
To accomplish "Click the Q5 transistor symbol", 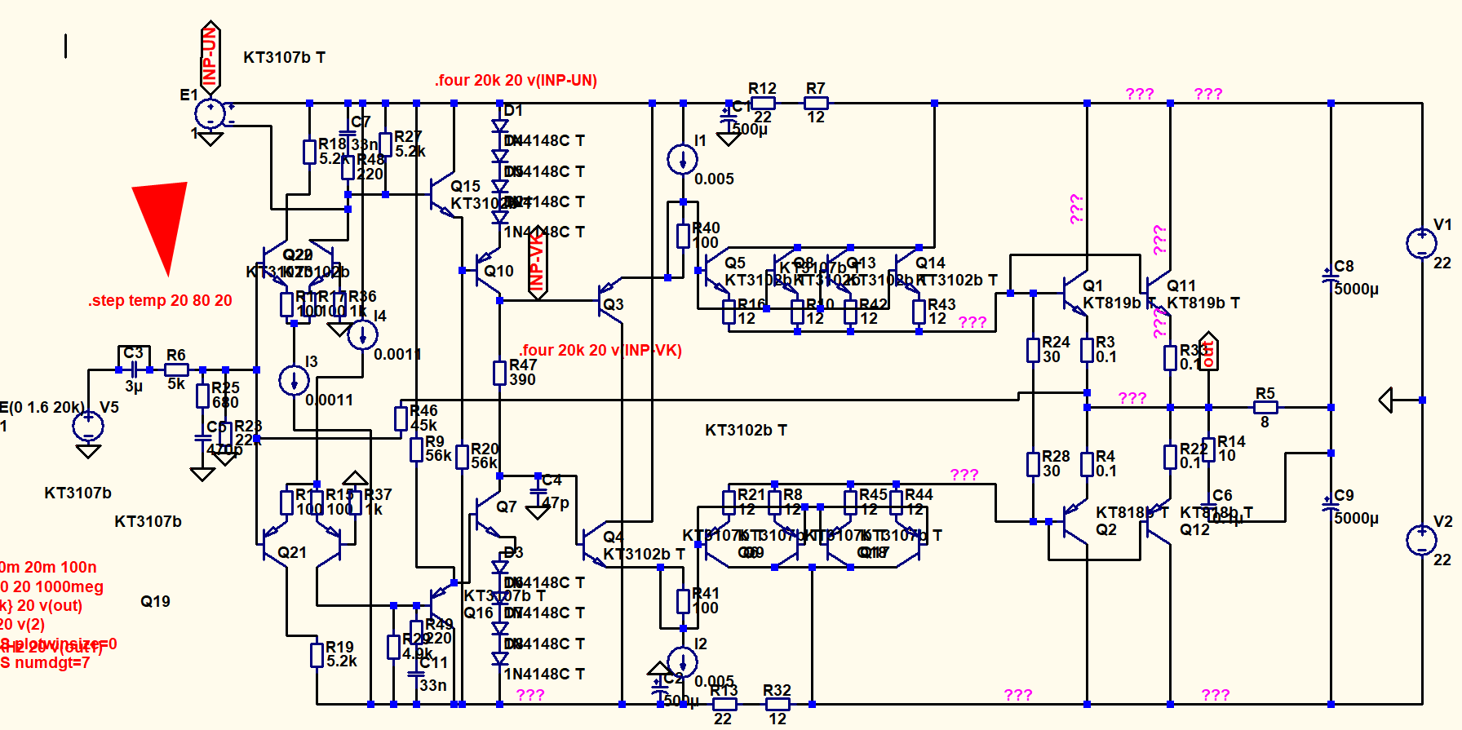I will [x=716, y=270].
